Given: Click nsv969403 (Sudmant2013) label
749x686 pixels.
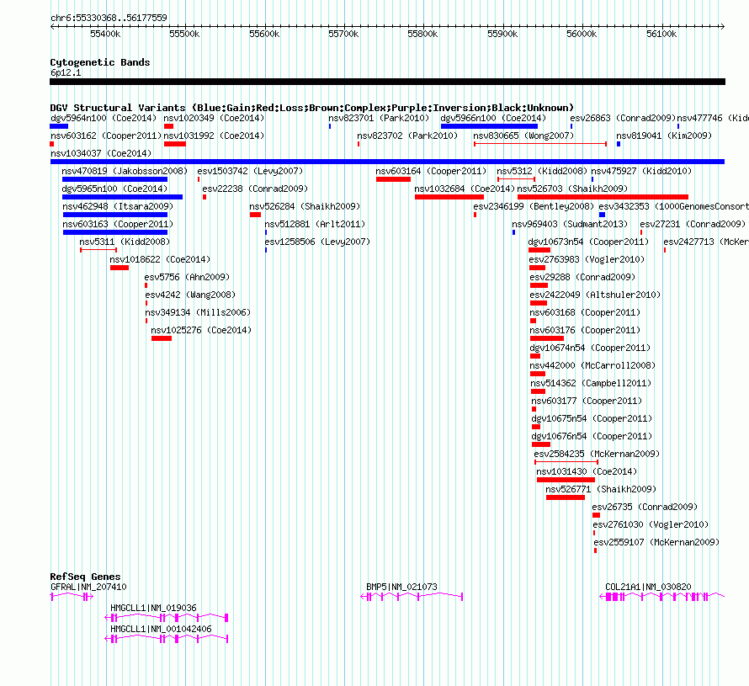Looking at the screenshot, I should point(570,224).
